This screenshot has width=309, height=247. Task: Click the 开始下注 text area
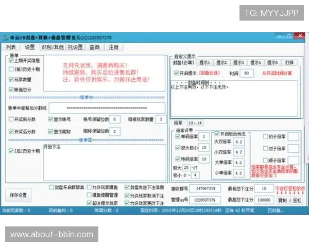click(x=105, y=163)
